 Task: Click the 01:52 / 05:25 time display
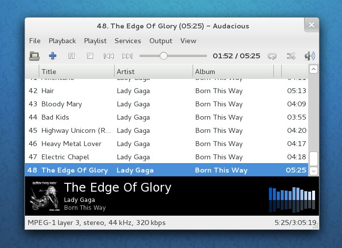(237, 56)
